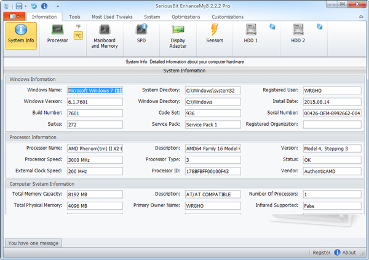Viewport: 369px width, 260px height.
Task: Open HDD 1 information
Action: 251,34
